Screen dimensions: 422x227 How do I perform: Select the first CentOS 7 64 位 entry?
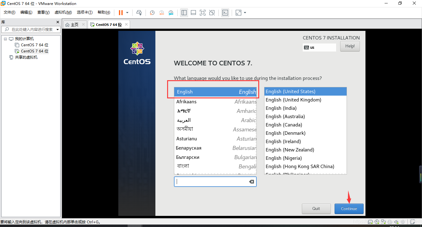(x=35, y=45)
